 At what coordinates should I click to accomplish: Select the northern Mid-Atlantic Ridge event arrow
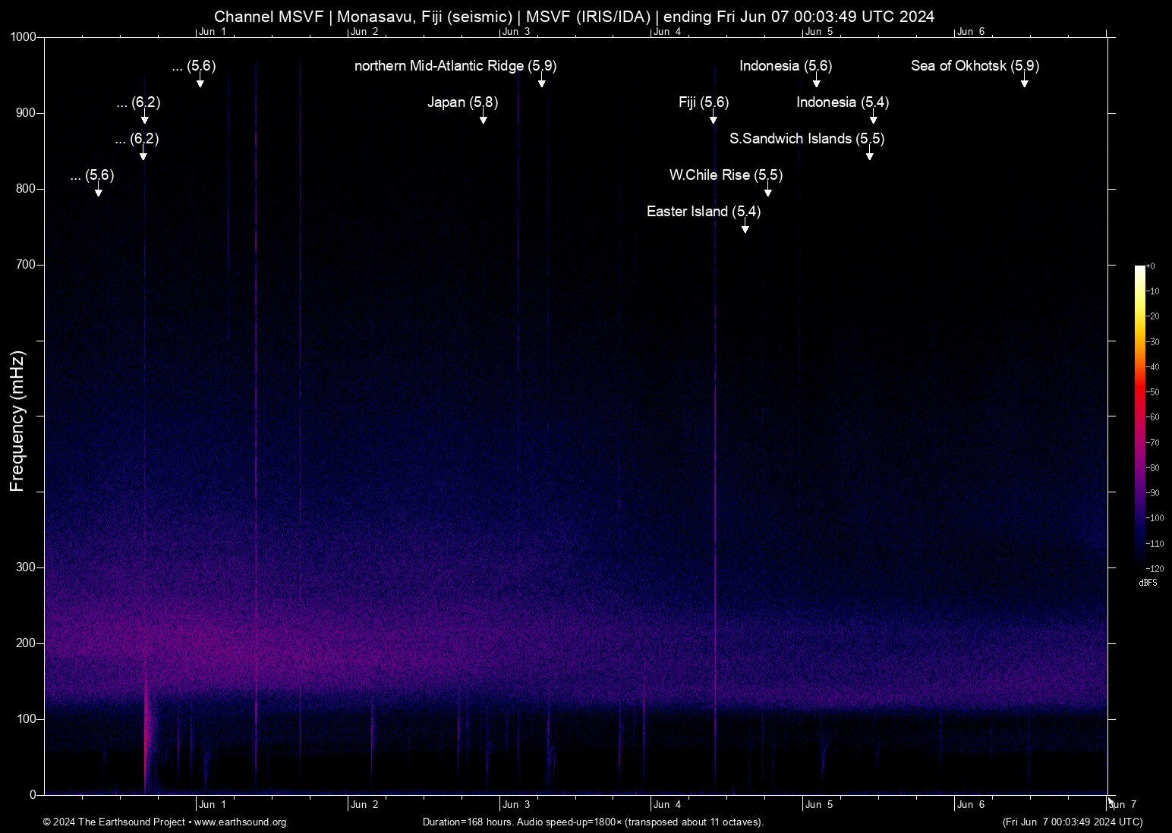pos(541,83)
